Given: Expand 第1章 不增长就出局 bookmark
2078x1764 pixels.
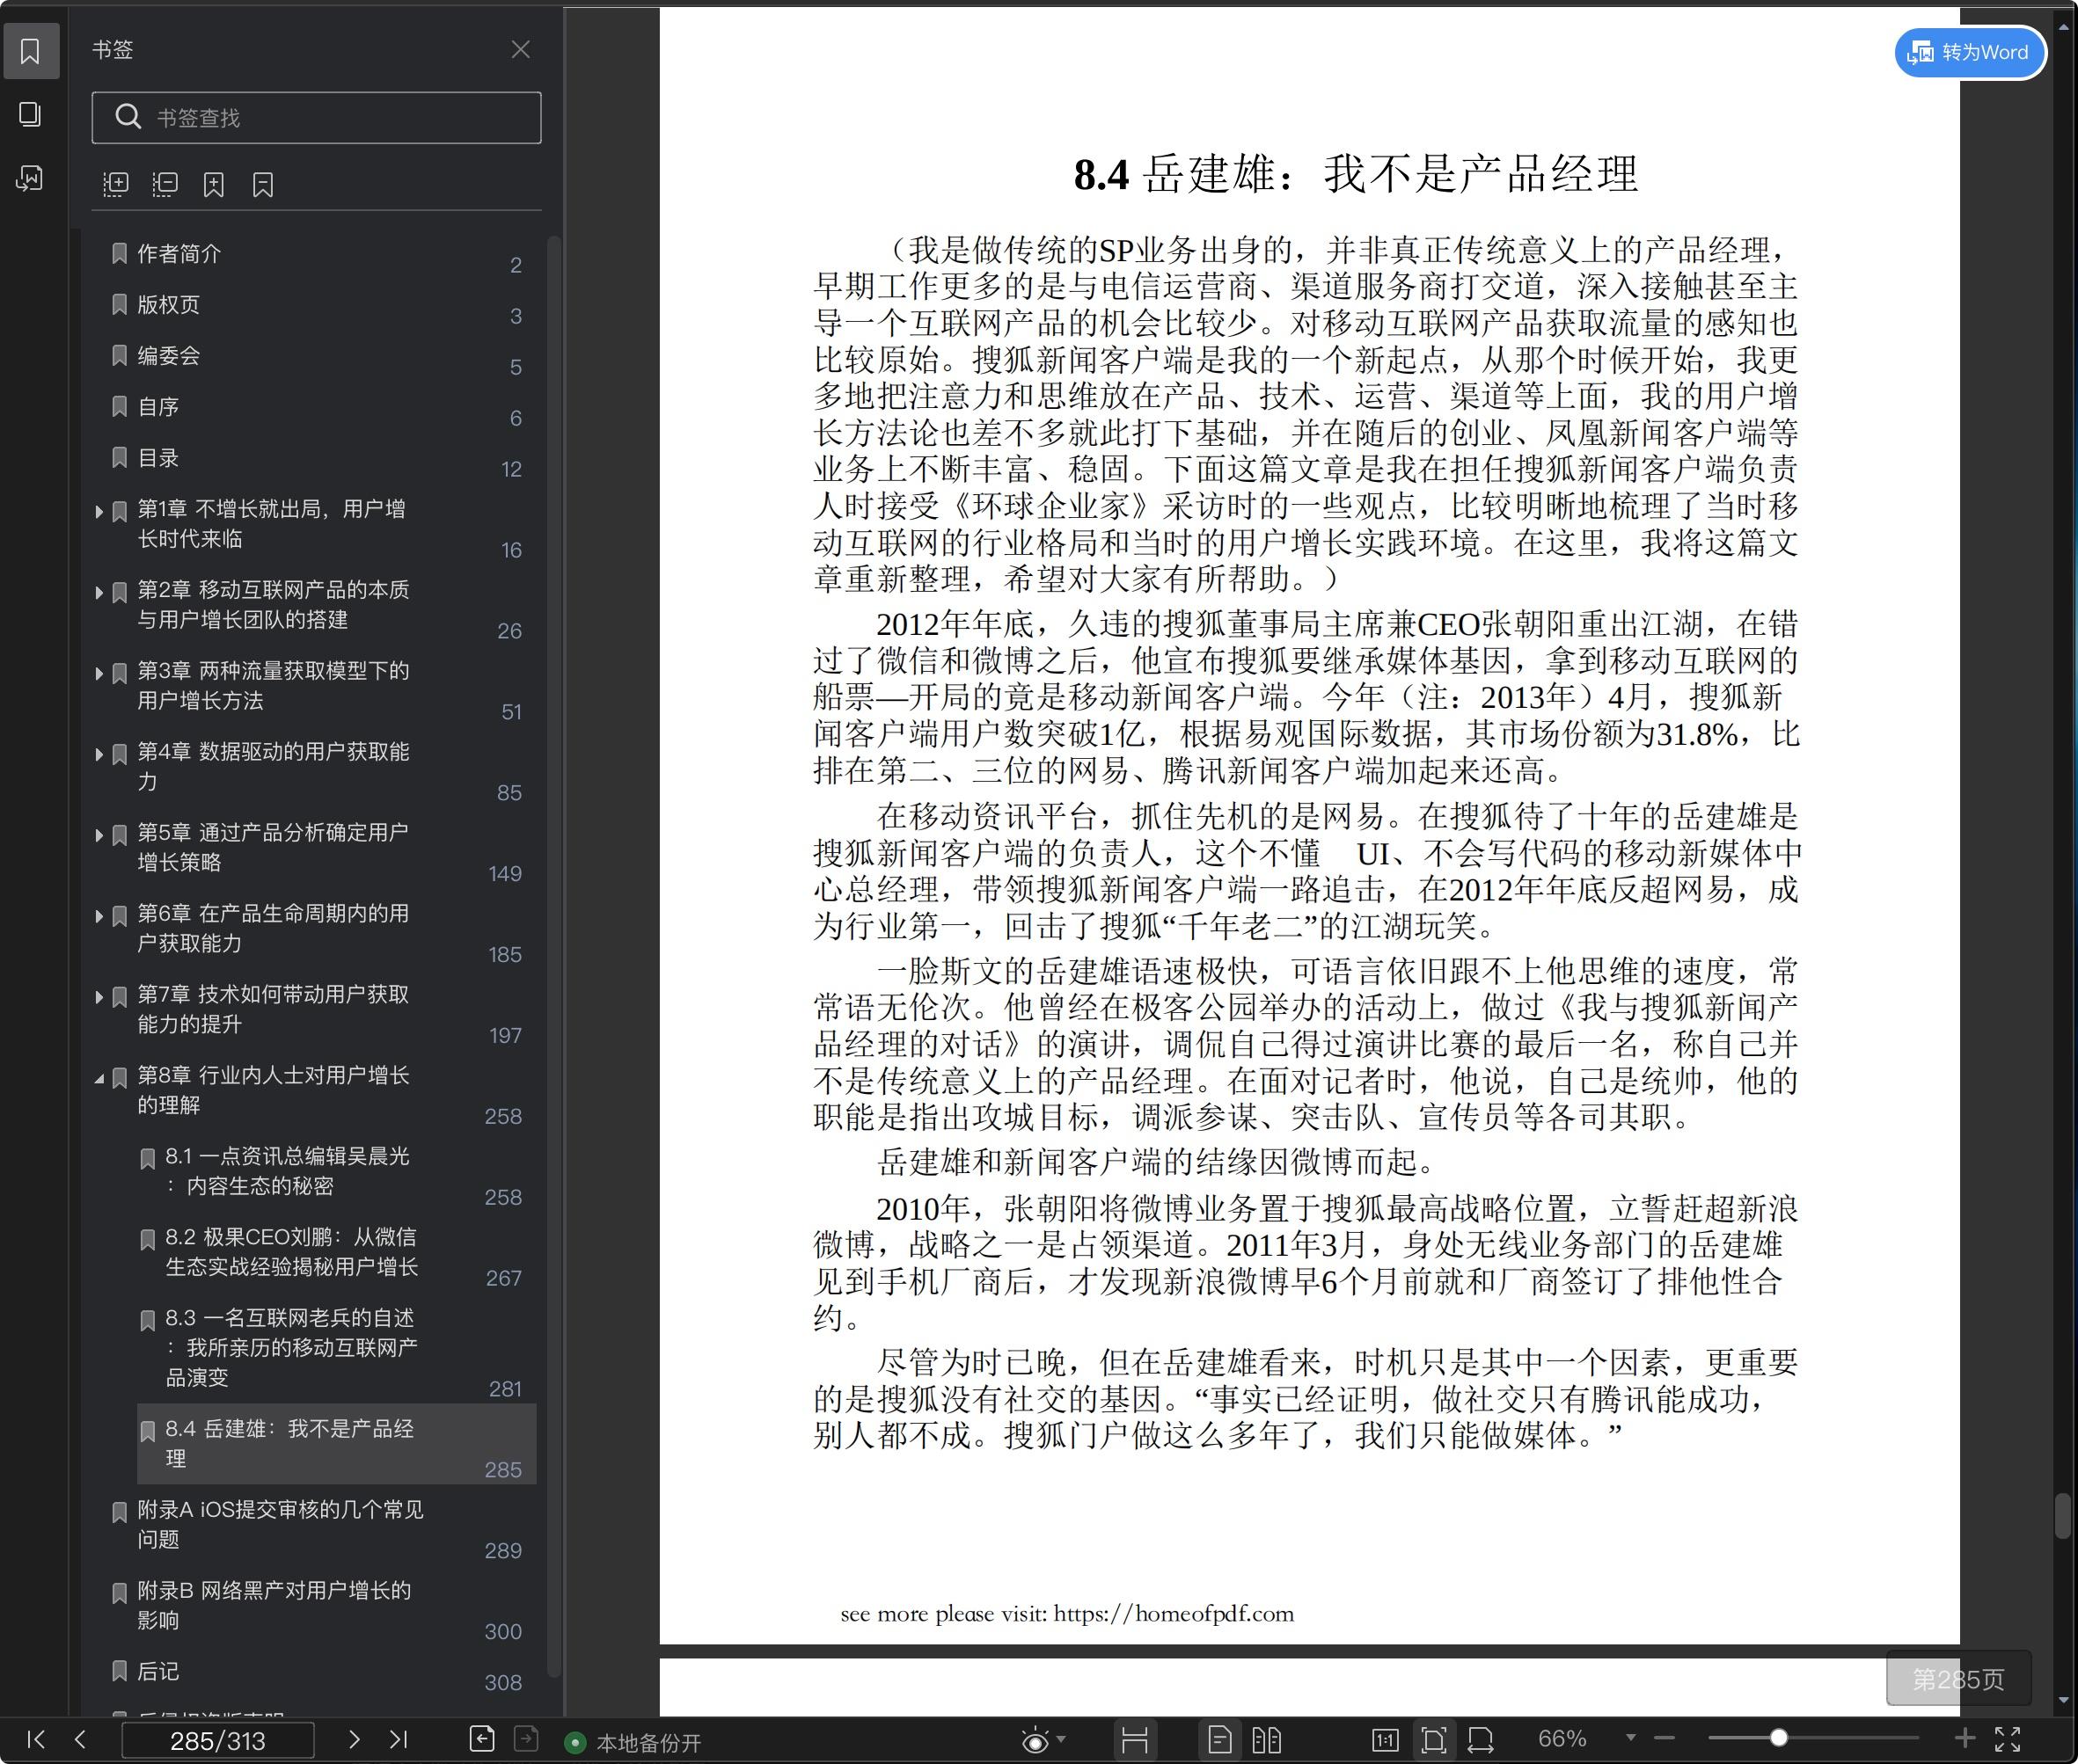Looking at the screenshot, I should (99, 511).
